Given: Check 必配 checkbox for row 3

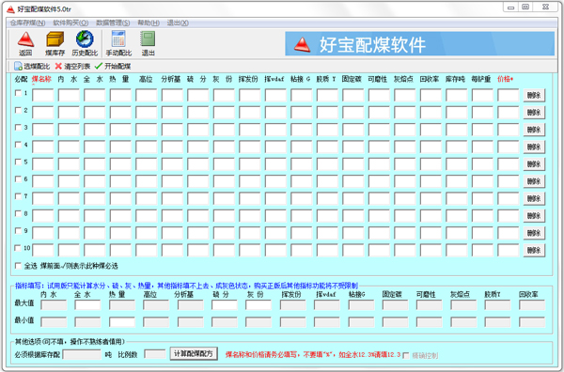Looking at the screenshot, I should click(x=18, y=128).
